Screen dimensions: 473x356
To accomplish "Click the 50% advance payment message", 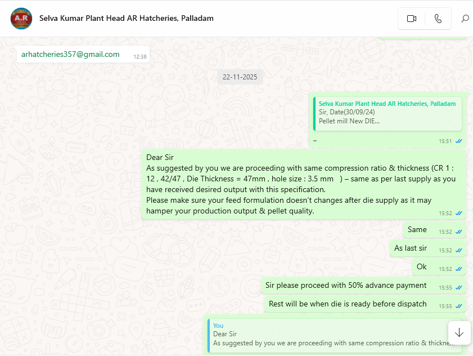I will 346,286.
